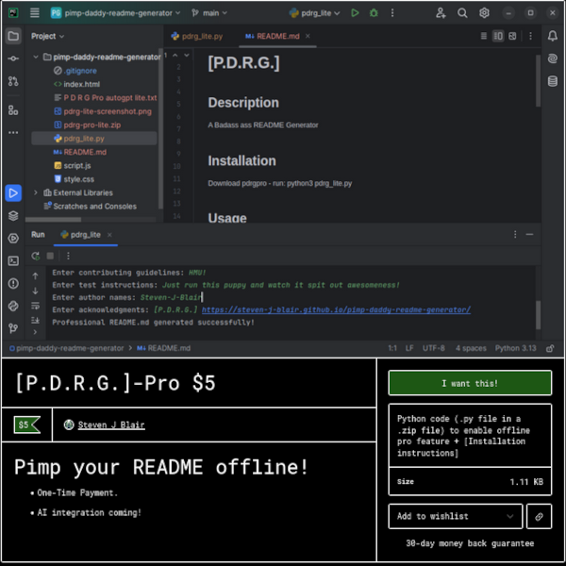Toggle soft-wrap in Run console

pos(36,306)
